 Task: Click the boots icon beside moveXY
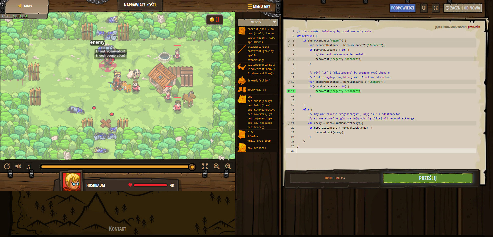pos(242,90)
